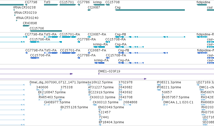Select bs16h12.5prime label
Image resolution: width=214 pixels, height=126 pixels.
[x=100, y=82]
